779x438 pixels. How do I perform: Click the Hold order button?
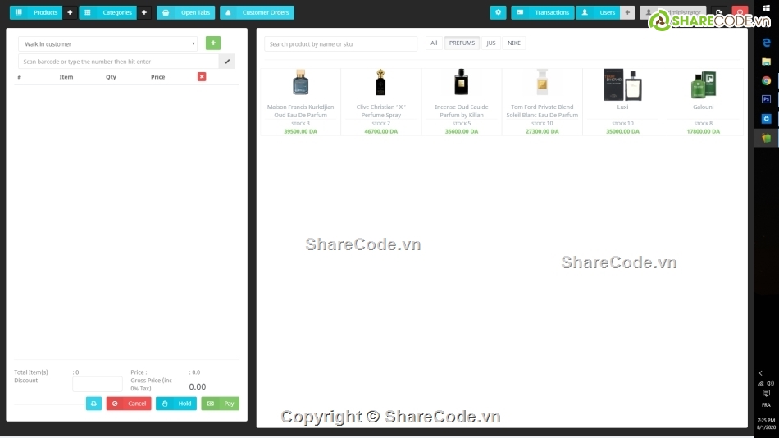click(176, 404)
